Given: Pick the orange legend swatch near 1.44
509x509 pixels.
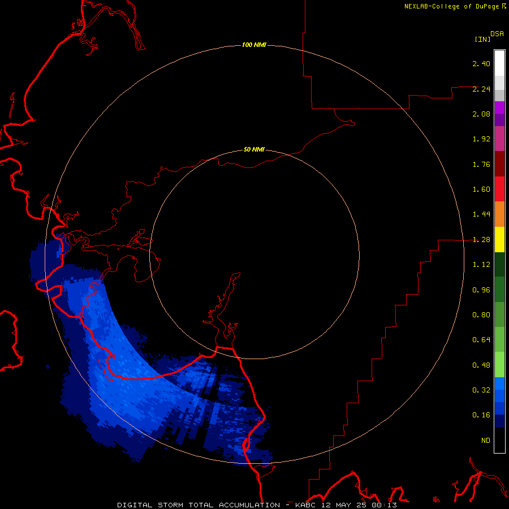Looking at the screenshot, I should 499,214.
